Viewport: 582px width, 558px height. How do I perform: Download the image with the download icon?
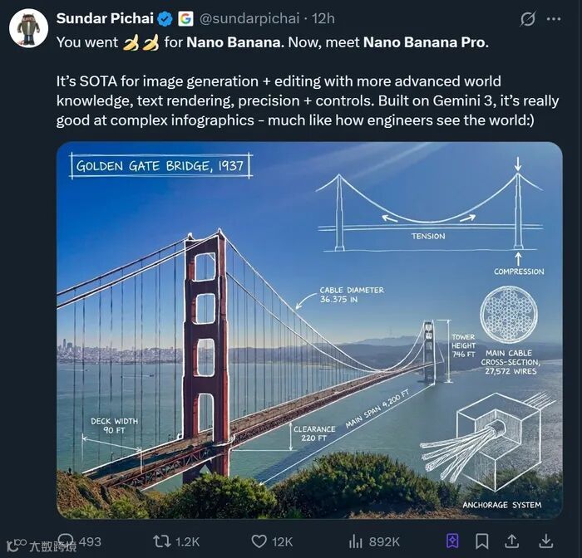tap(548, 541)
